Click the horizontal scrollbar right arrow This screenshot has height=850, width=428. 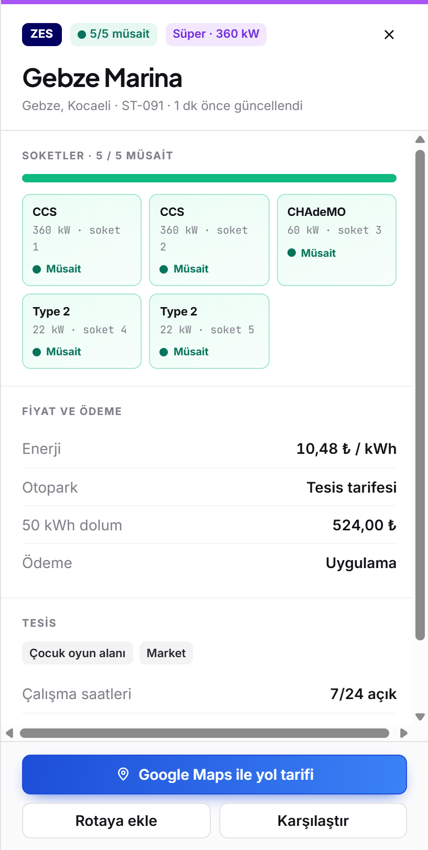point(403,733)
